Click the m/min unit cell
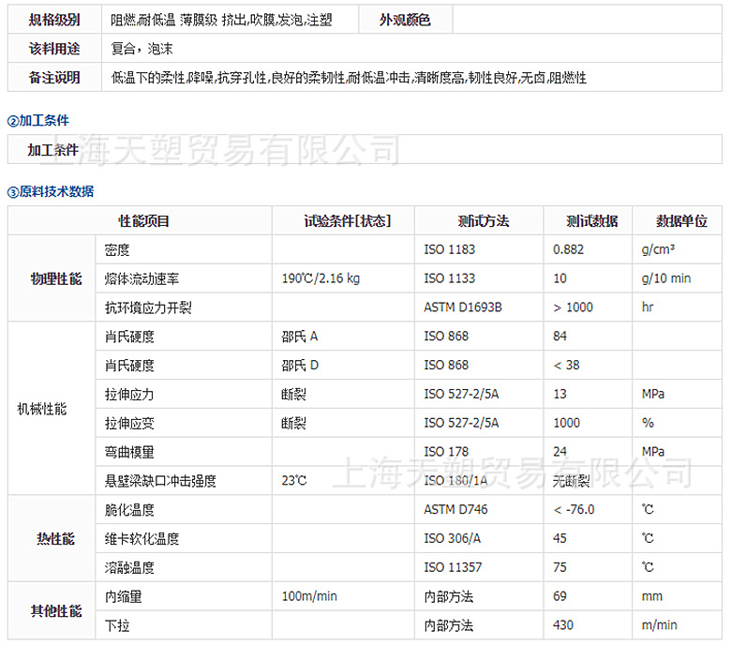Screen dimensions: 731x645 [x=677, y=626]
